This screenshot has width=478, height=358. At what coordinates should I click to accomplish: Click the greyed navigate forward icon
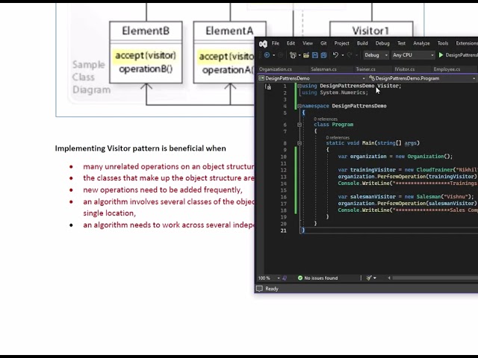[x=281, y=55]
